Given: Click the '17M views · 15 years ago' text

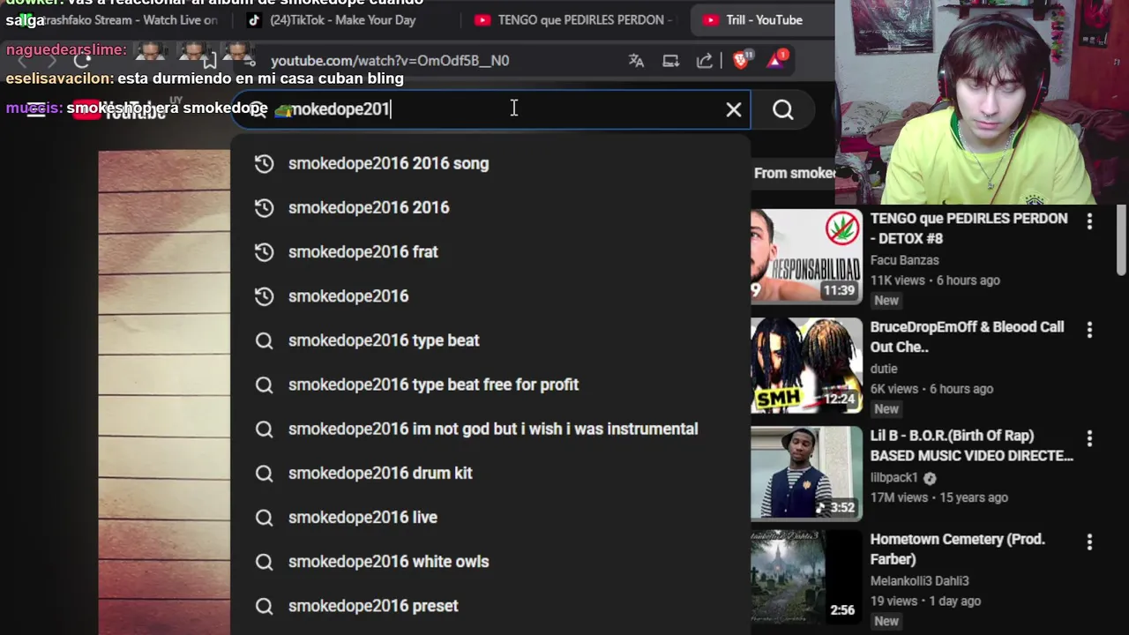Looking at the screenshot, I should pos(938,497).
